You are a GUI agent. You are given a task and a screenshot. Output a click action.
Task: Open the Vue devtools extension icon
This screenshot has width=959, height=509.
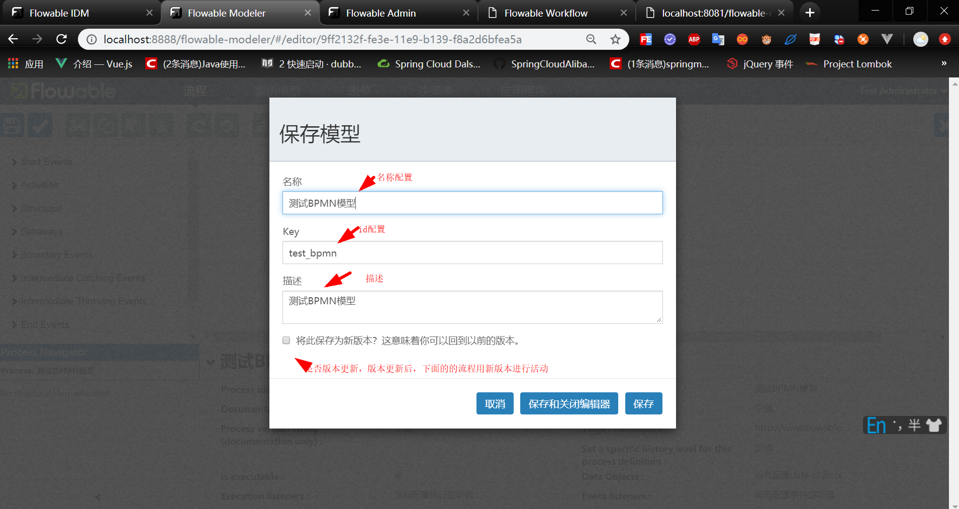(x=887, y=39)
